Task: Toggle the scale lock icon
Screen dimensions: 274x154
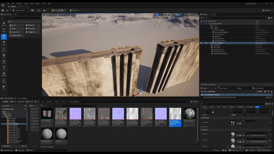Action: click(x=213, y=112)
